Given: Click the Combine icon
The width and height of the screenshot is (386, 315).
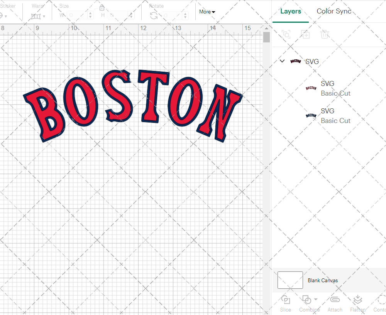Looking at the screenshot, I should coord(306,300).
